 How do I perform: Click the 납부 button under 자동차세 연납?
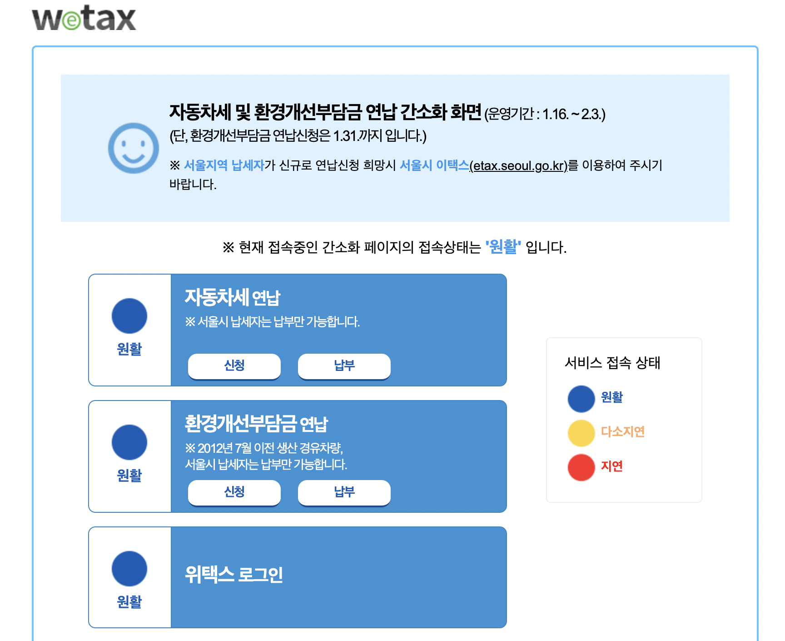pos(344,366)
